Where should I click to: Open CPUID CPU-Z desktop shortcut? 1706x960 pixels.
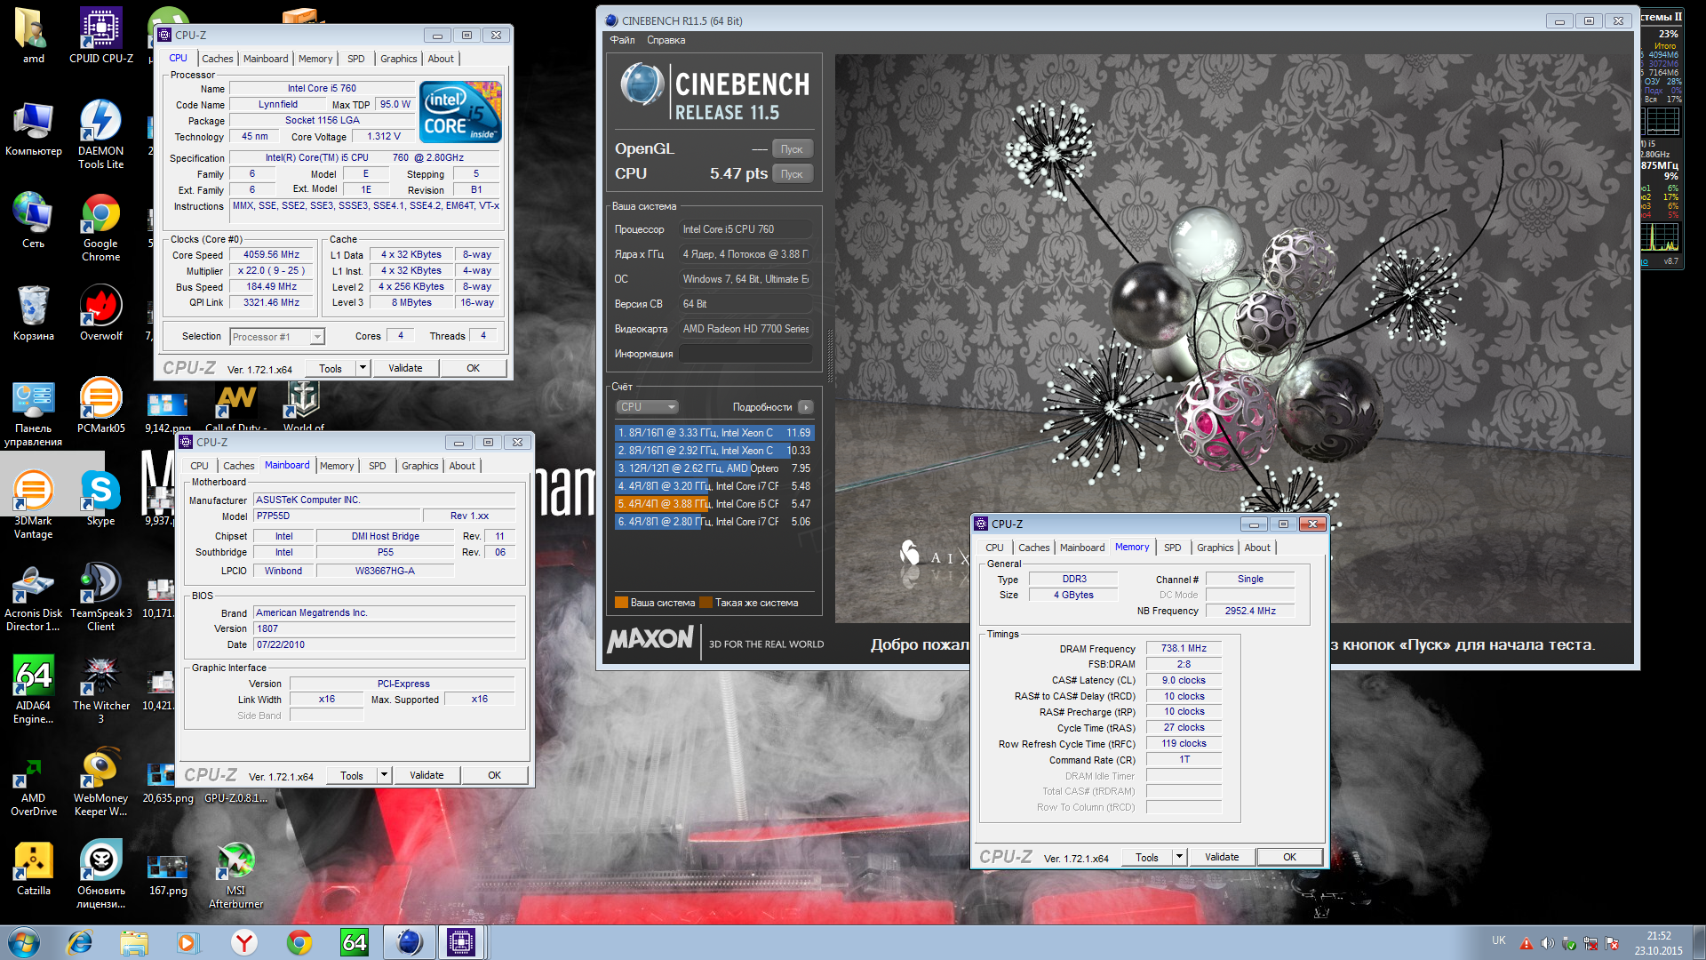pos(101,36)
